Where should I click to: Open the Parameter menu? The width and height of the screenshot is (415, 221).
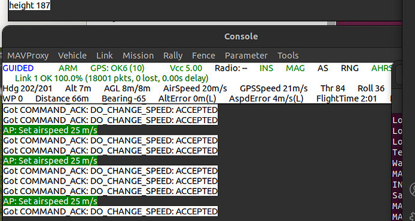(246, 55)
